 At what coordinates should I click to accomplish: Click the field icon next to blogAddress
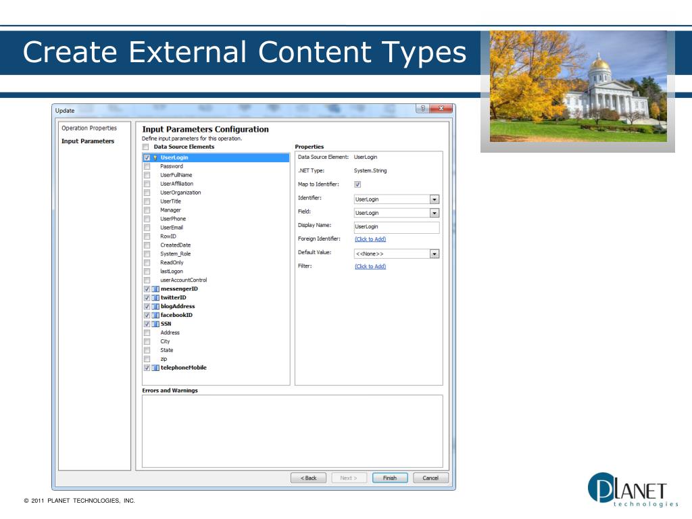tap(155, 306)
